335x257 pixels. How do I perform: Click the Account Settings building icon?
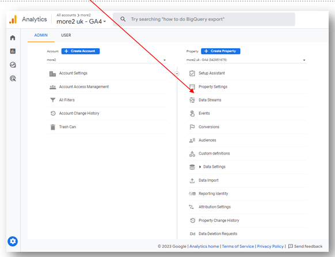coord(52,74)
